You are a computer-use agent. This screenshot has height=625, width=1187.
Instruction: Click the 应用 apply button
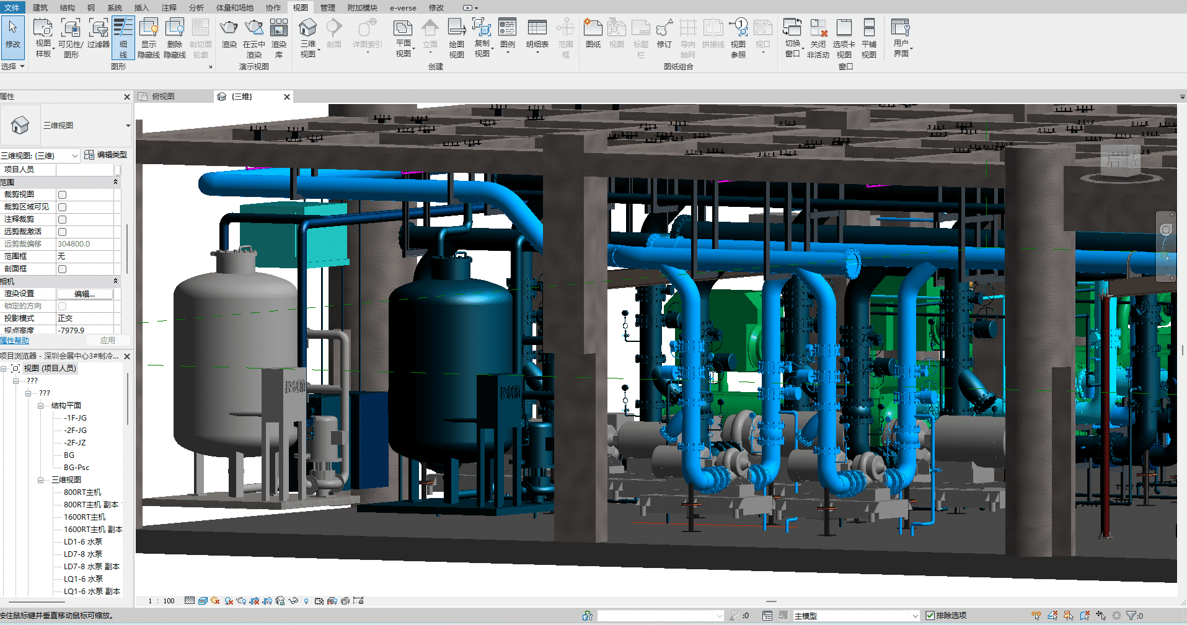click(x=108, y=341)
